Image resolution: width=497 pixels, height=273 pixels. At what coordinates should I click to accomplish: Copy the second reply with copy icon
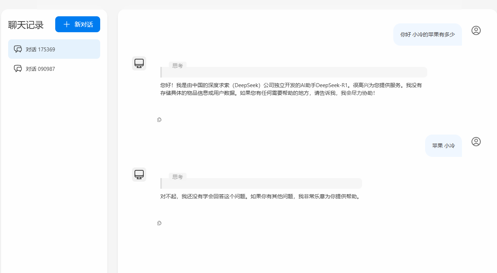pos(159,223)
